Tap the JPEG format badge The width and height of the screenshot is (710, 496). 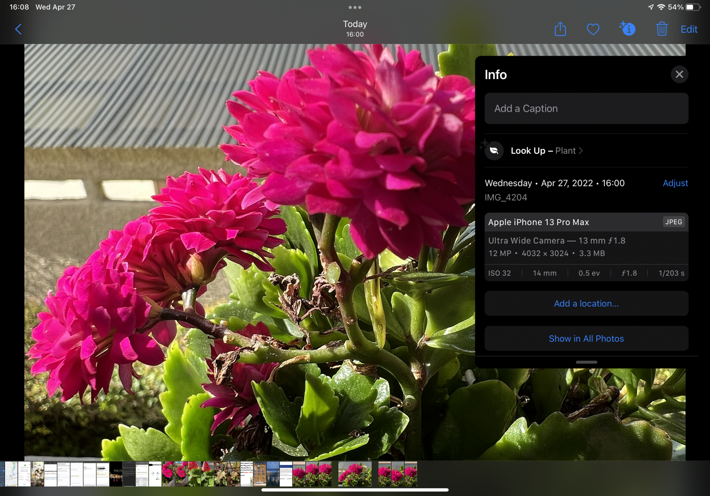pyautogui.click(x=673, y=222)
